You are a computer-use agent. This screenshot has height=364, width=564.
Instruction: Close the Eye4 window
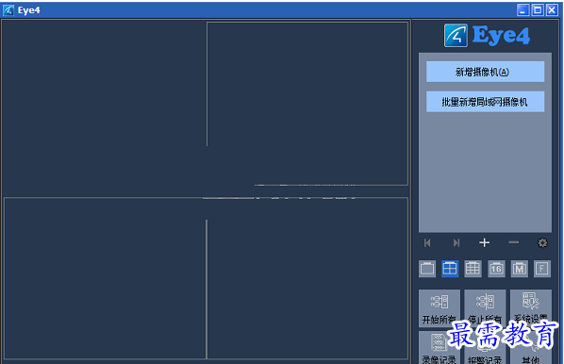tap(552, 10)
